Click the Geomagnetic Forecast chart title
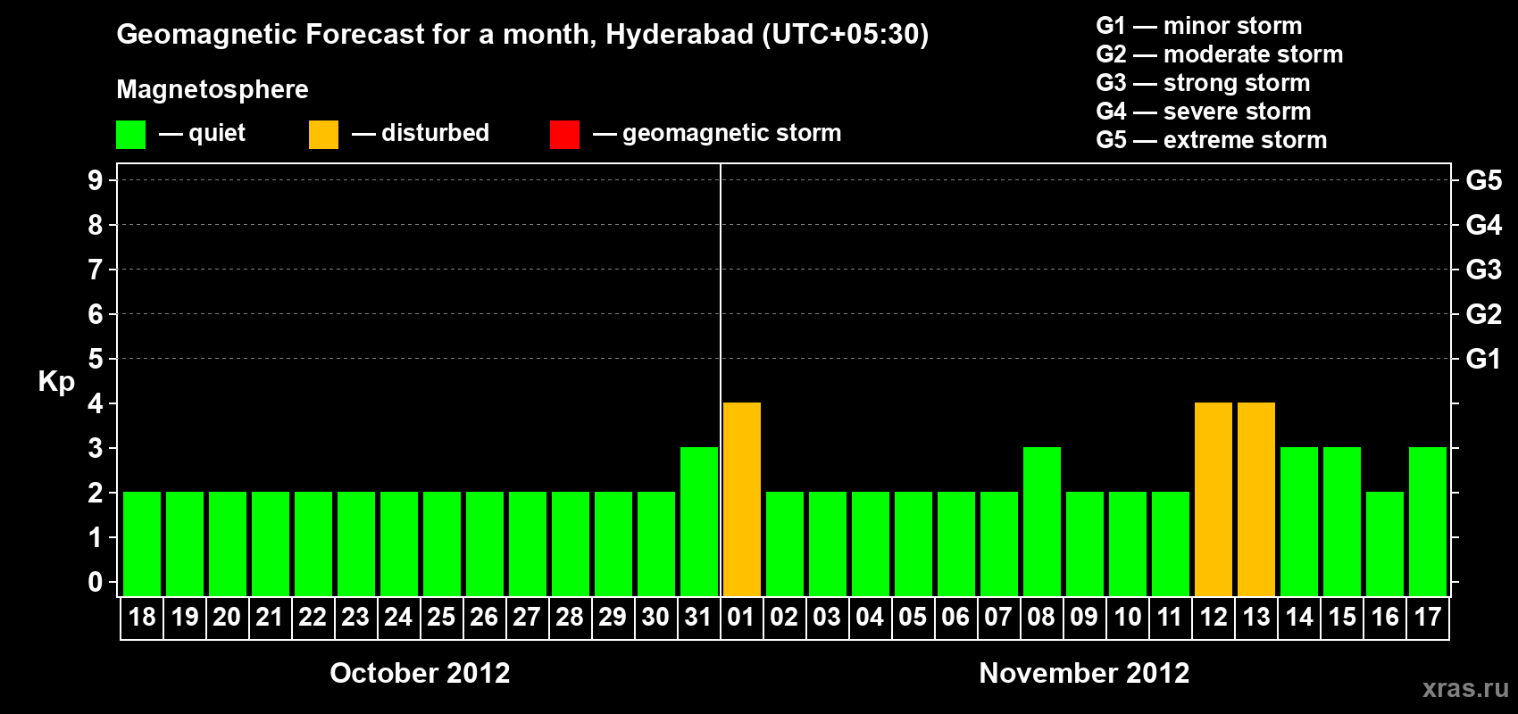The image size is (1518, 714). 522,35
